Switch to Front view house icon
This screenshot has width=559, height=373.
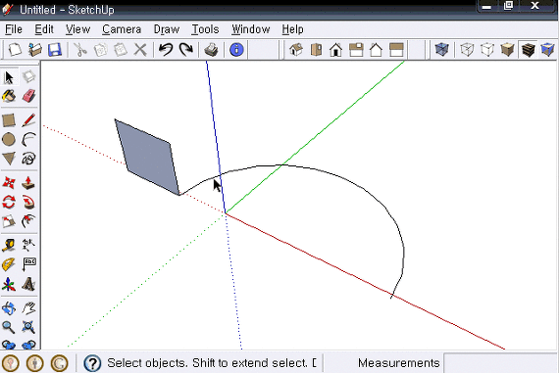tap(336, 50)
